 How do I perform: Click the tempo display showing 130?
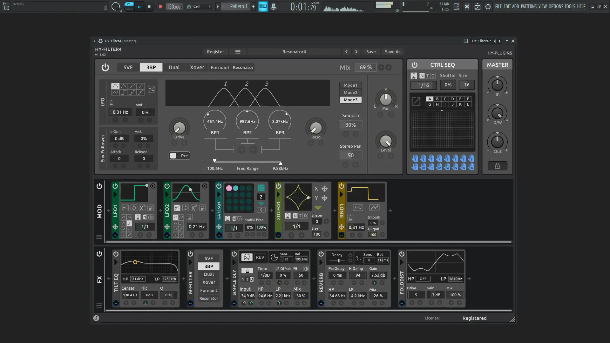pos(173,6)
